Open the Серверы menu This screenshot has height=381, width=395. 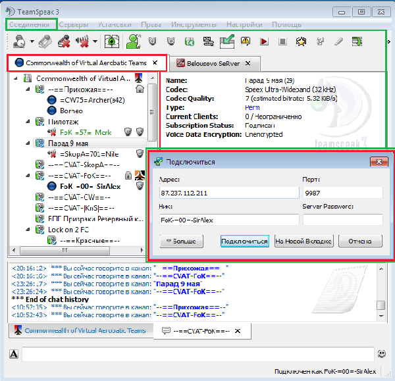coord(73,25)
